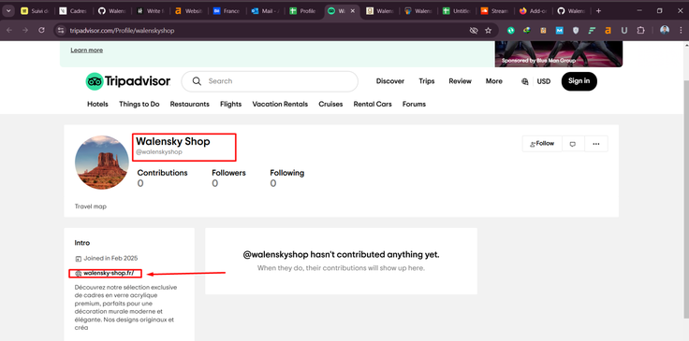This screenshot has height=341, width=689.
Task: Open the site information icon in address bar
Action: coord(61,30)
